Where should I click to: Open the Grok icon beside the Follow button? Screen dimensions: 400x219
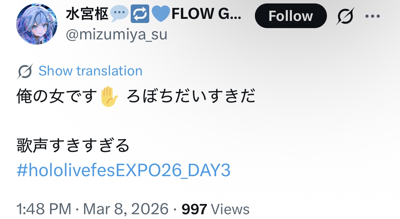[x=345, y=16]
